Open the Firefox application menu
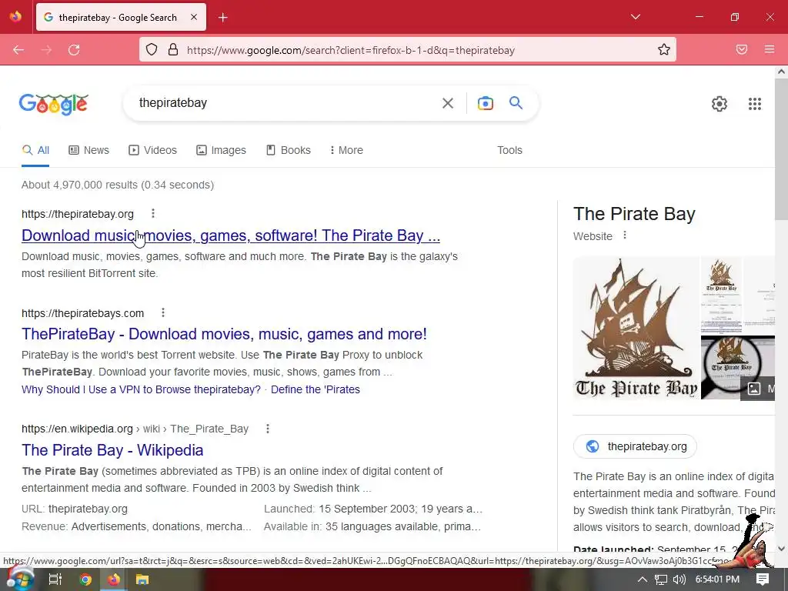Screen dimensions: 788x591 770,50
